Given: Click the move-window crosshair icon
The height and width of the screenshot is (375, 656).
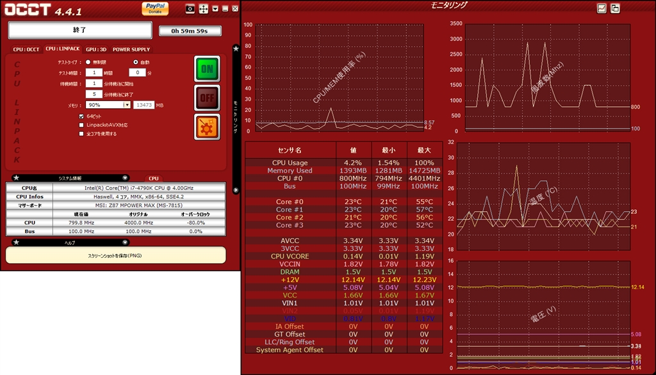Looking at the screenshot, I should [x=203, y=9].
